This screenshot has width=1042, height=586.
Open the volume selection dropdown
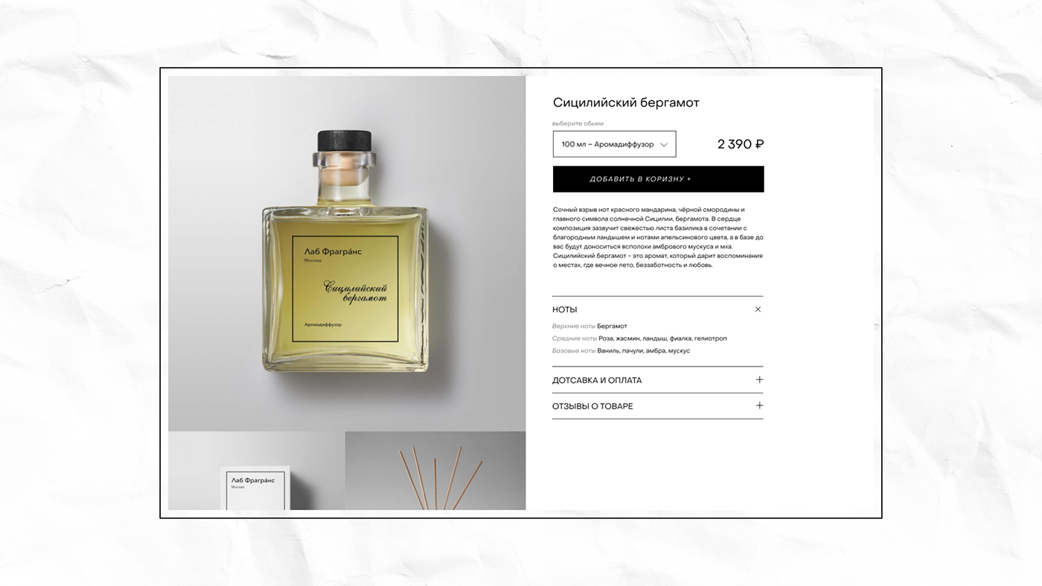click(x=614, y=144)
